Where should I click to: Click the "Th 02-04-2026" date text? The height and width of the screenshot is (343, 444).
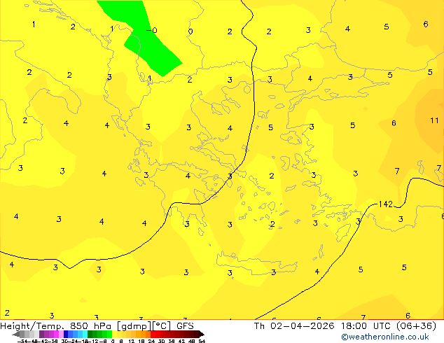tap(294, 326)
